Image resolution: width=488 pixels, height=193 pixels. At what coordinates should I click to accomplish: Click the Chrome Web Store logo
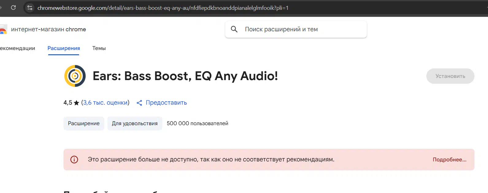click(x=3, y=29)
